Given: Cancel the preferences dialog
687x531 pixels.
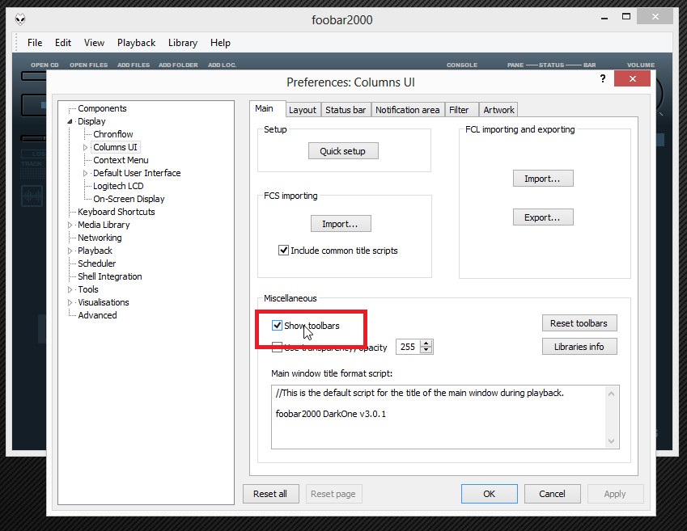Looking at the screenshot, I should 552,494.
